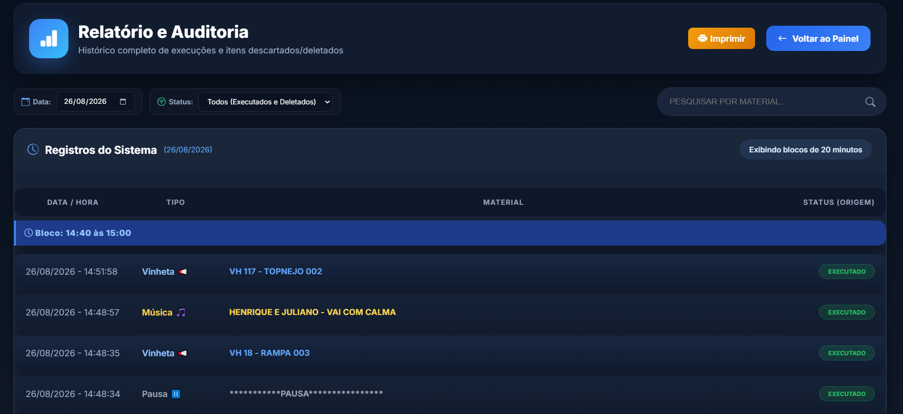Image resolution: width=903 pixels, height=414 pixels.
Task: Click the filter icon beside Status label
Action: [161, 102]
